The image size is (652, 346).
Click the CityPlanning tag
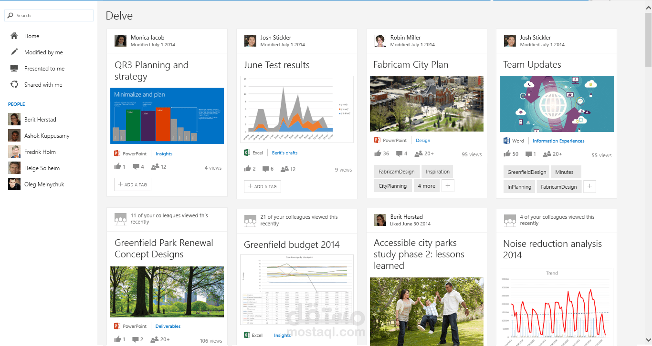pyautogui.click(x=393, y=186)
